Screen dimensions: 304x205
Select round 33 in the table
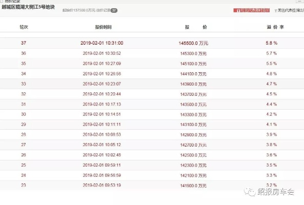tap(24, 84)
